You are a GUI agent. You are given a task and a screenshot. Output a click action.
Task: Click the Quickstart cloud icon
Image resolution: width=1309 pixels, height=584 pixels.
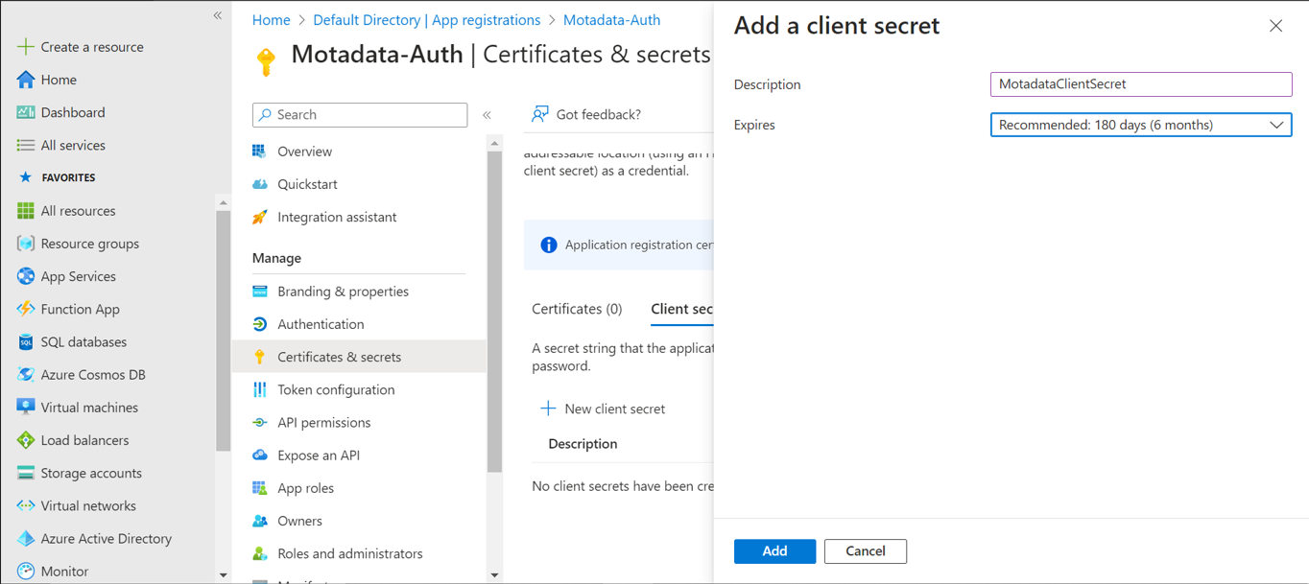coord(260,184)
